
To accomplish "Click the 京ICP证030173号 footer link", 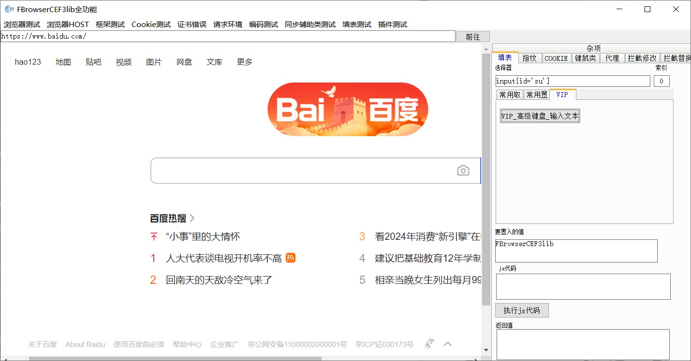I will click(x=384, y=344).
